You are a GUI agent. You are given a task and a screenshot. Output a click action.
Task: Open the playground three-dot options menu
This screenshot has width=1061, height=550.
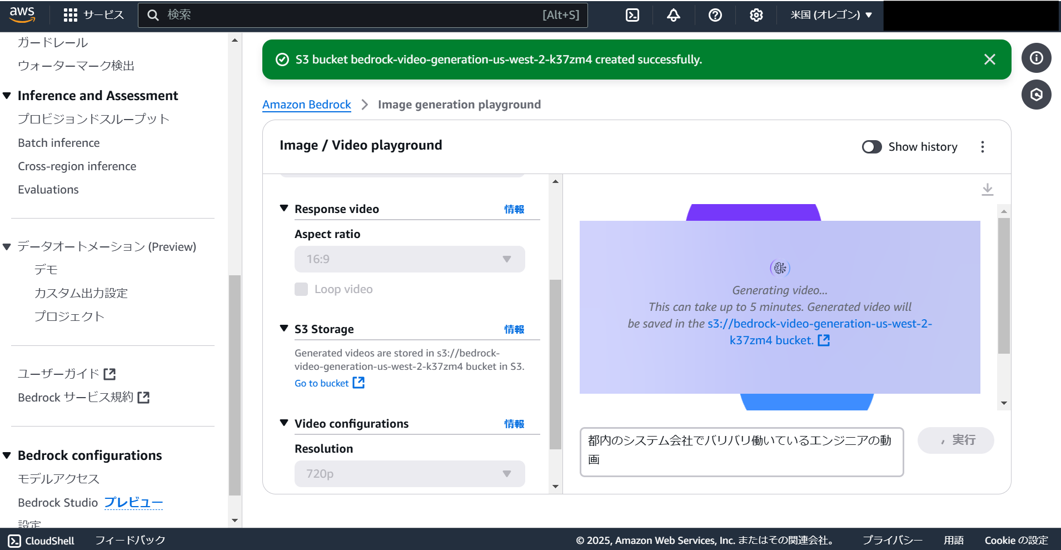(x=983, y=147)
